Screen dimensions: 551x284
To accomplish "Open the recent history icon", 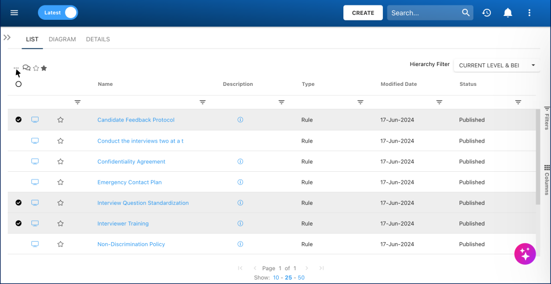I will tap(487, 13).
